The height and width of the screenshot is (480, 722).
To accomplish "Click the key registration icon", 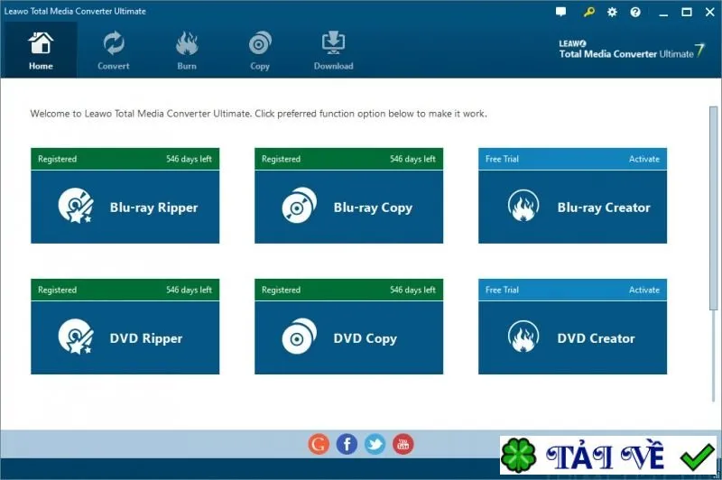I will click(x=588, y=12).
